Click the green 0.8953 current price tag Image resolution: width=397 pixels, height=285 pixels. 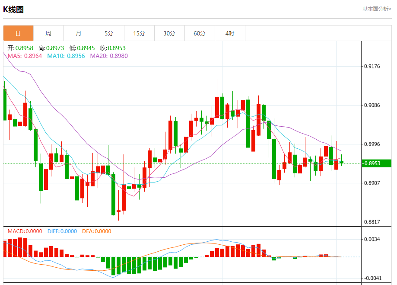point(377,163)
